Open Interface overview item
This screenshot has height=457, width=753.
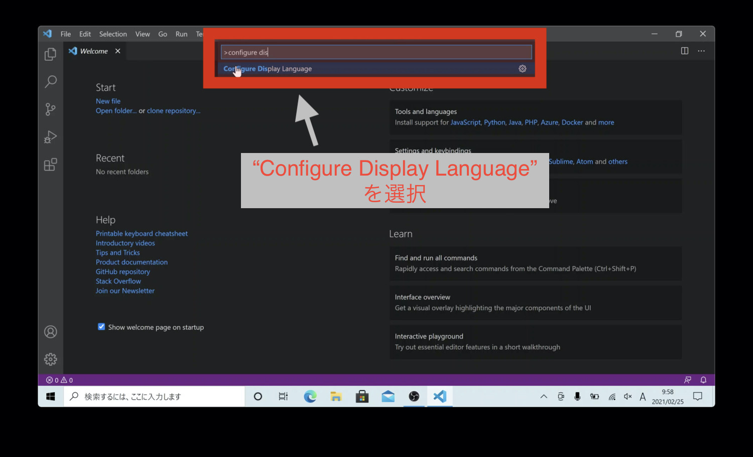click(535, 302)
